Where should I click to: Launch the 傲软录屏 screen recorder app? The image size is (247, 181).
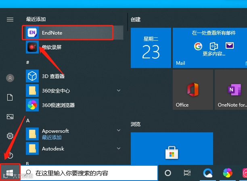74,47
